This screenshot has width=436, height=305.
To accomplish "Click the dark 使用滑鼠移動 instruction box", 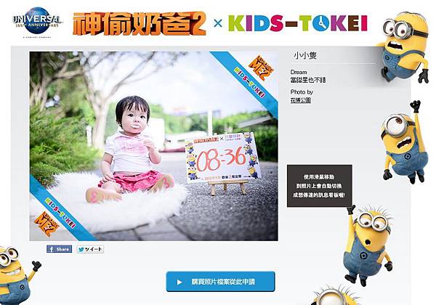I will [320, 186].
